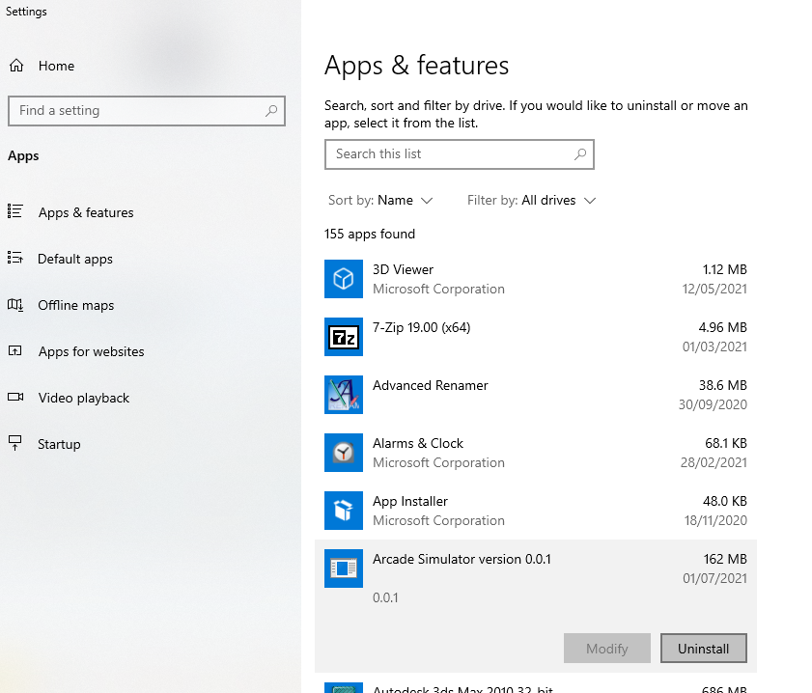Click the chevron next to Sort by Name
The image size is (812, 693).
[x=427, y=201]
